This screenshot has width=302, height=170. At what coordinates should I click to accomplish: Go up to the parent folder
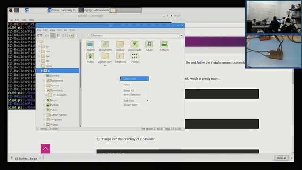(x=88, y=36)
